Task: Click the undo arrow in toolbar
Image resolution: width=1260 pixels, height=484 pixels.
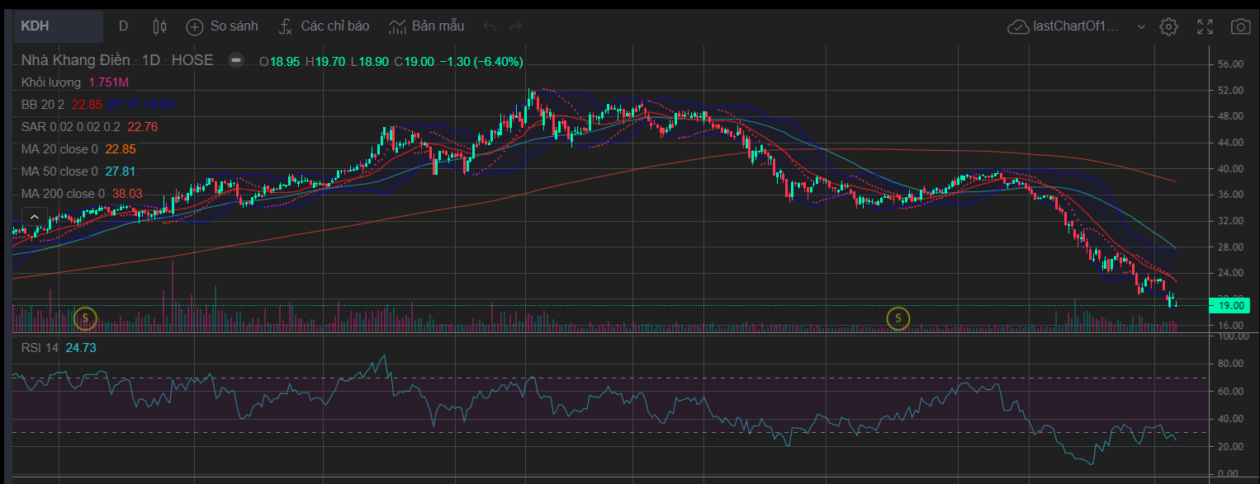Action: point(490,26)
